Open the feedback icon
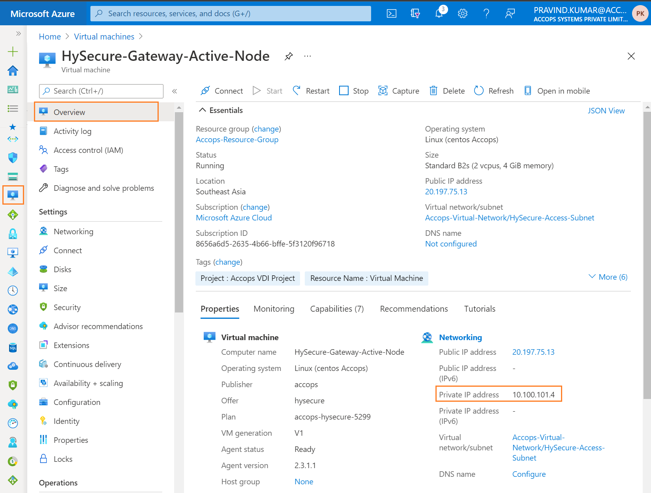Image resolution: width=651 pixels, height=493 pixels. tap(510, 13)
